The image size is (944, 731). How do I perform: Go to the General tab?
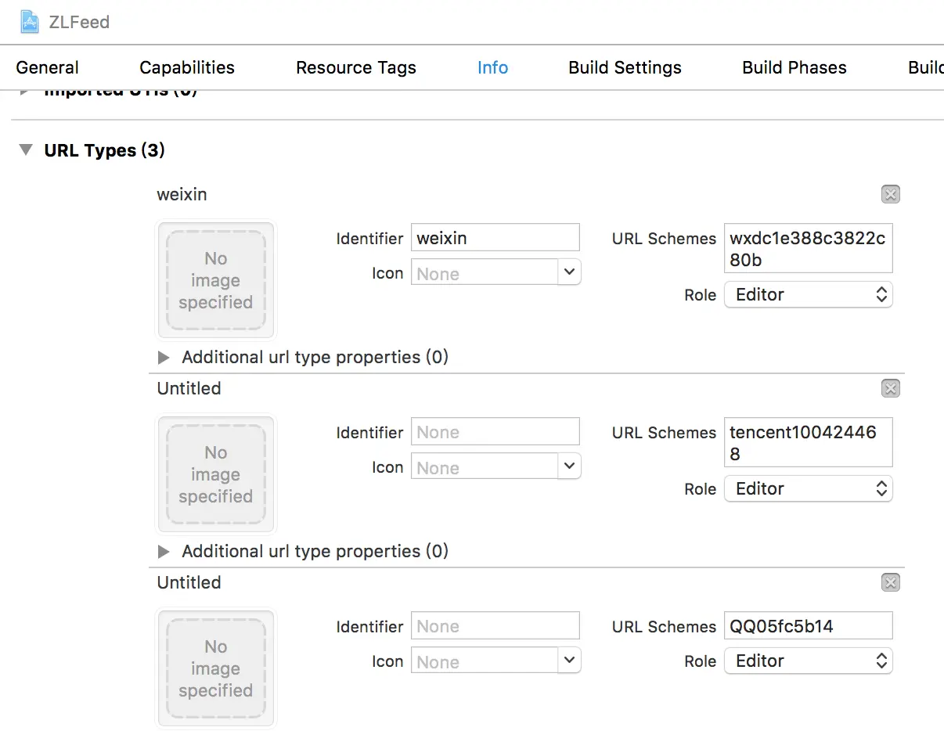click(x=48, y=67)
